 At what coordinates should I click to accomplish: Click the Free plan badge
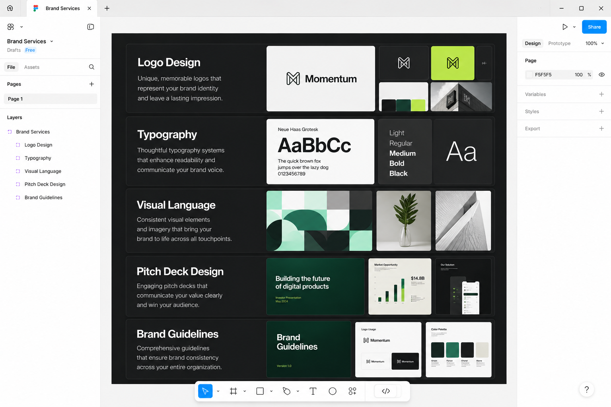click(x=30, y=50)
